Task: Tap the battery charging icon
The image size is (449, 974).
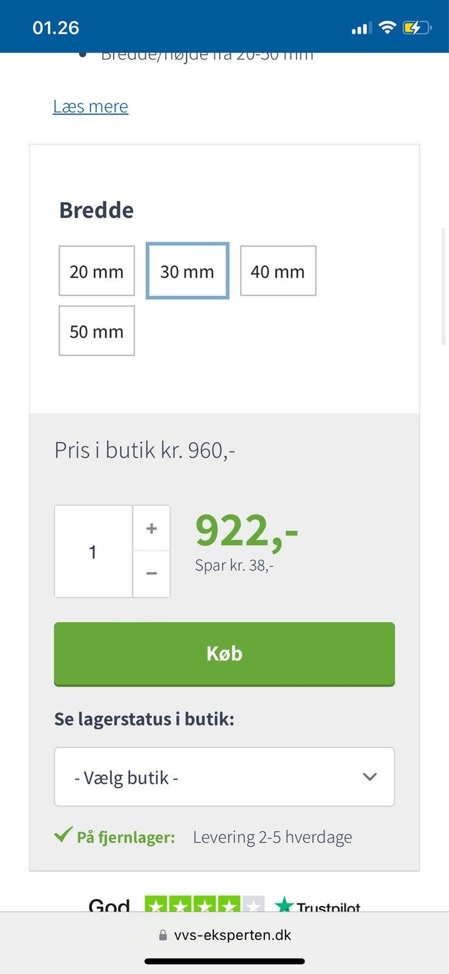Action: [416, 28]
